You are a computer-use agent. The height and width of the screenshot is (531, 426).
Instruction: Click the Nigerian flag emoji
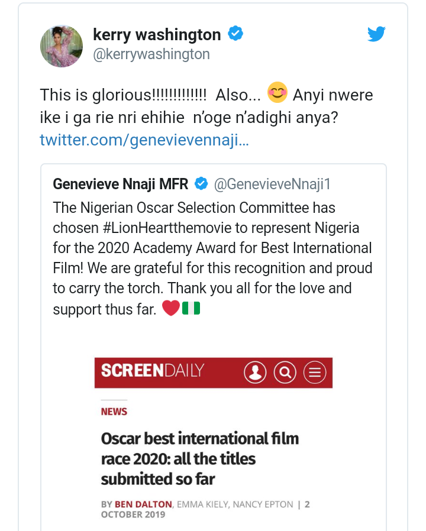(x=191, y=308)
